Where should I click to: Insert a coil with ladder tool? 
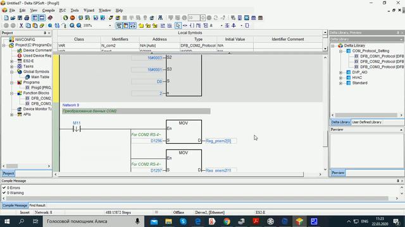[x=192, y=25]
